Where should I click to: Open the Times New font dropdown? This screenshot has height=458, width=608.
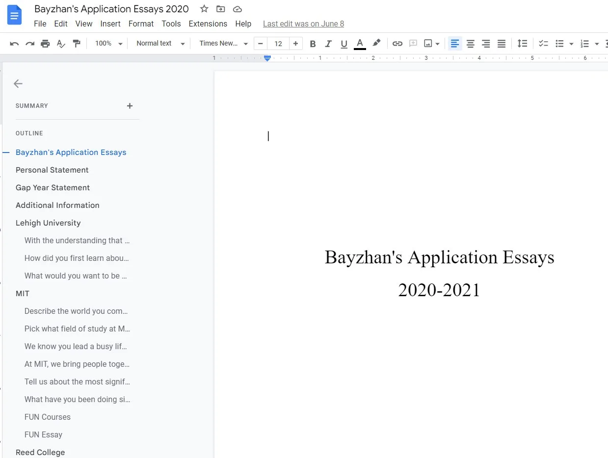click(x=224, y=44)
